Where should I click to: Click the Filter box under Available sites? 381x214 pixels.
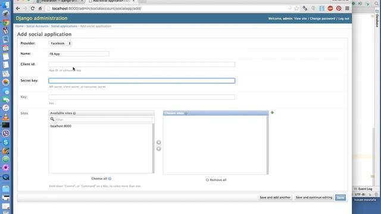click(x=104, y=119)
